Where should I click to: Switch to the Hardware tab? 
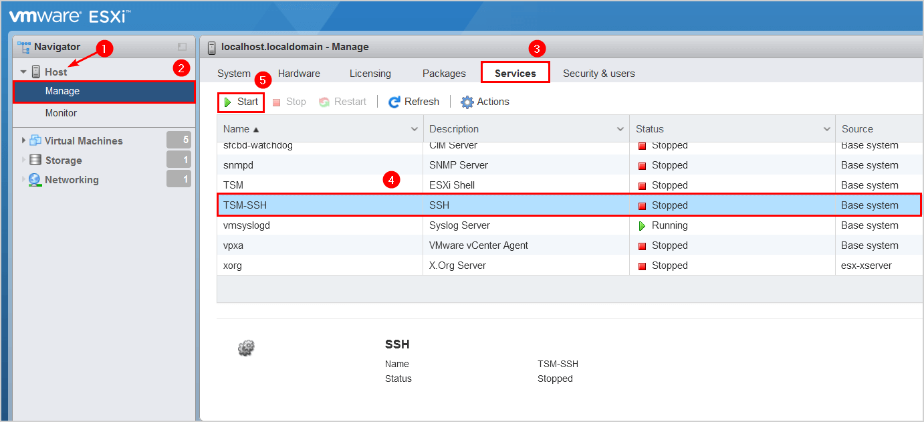pyautogui.click(x=299, y=74)
